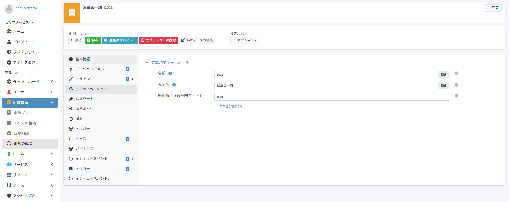Select the パスワード tab
This screenshot has width=509, height=202.
pyautogui.click(x=101, y=99)
